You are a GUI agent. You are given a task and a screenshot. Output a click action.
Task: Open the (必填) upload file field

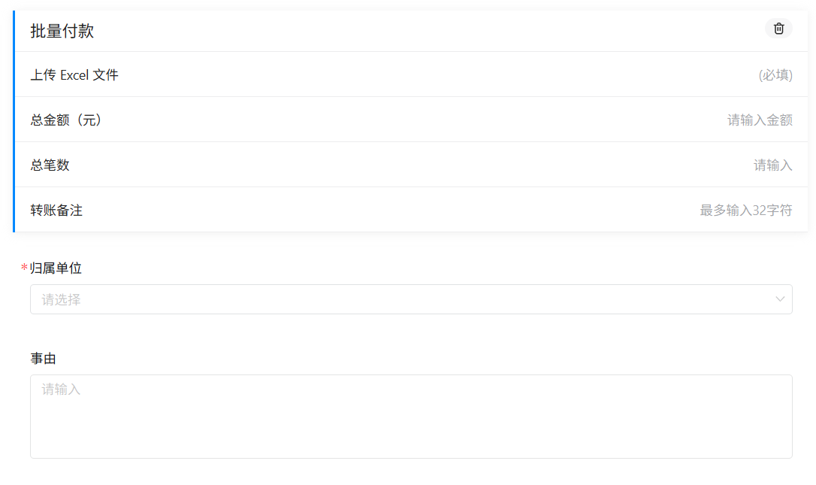[x=775, y=75]
